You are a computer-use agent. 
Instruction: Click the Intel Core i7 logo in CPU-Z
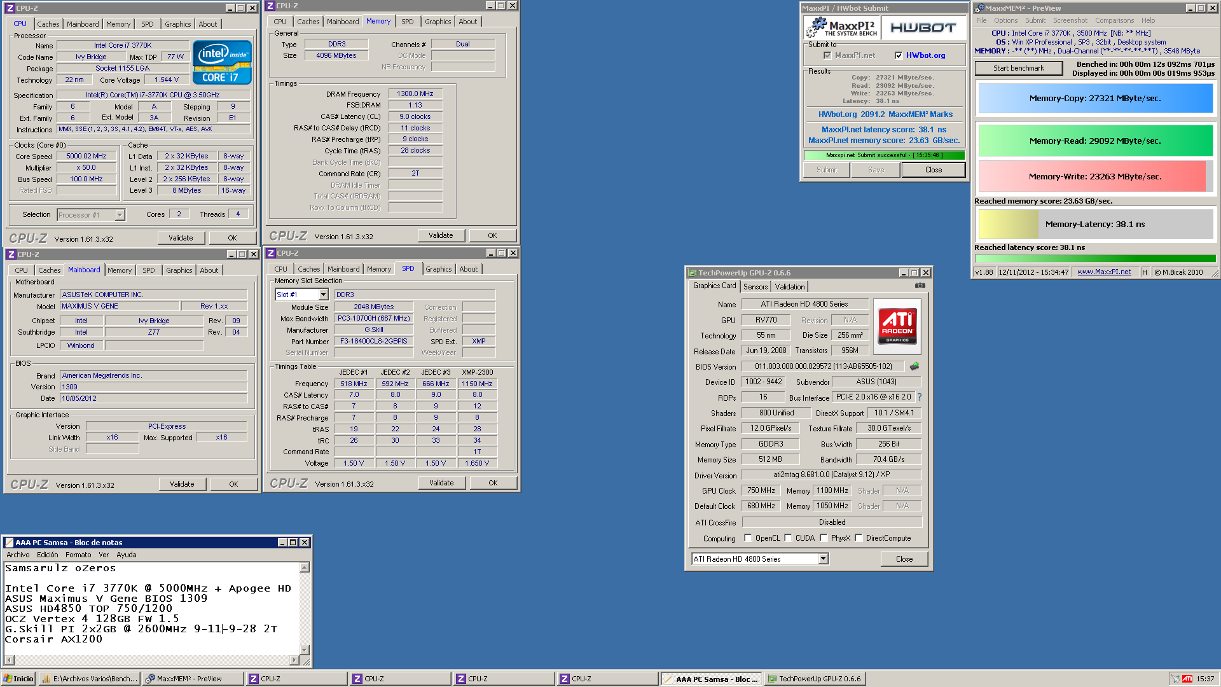[222, 62]
